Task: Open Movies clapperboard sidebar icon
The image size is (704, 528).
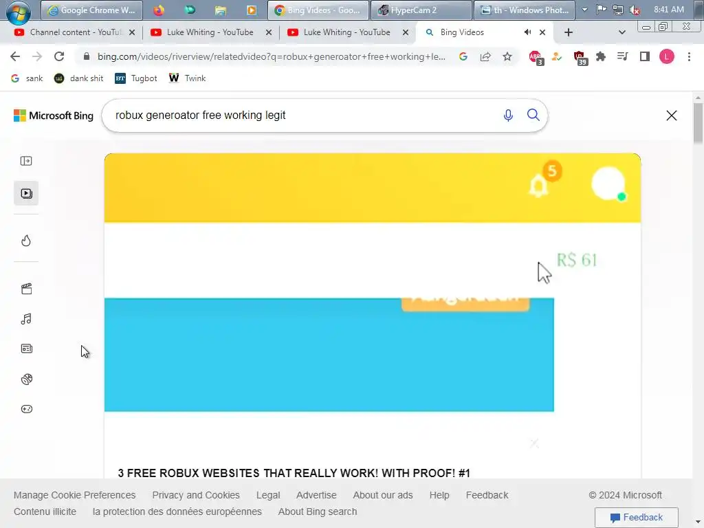Action: click(x=27, y=289)
